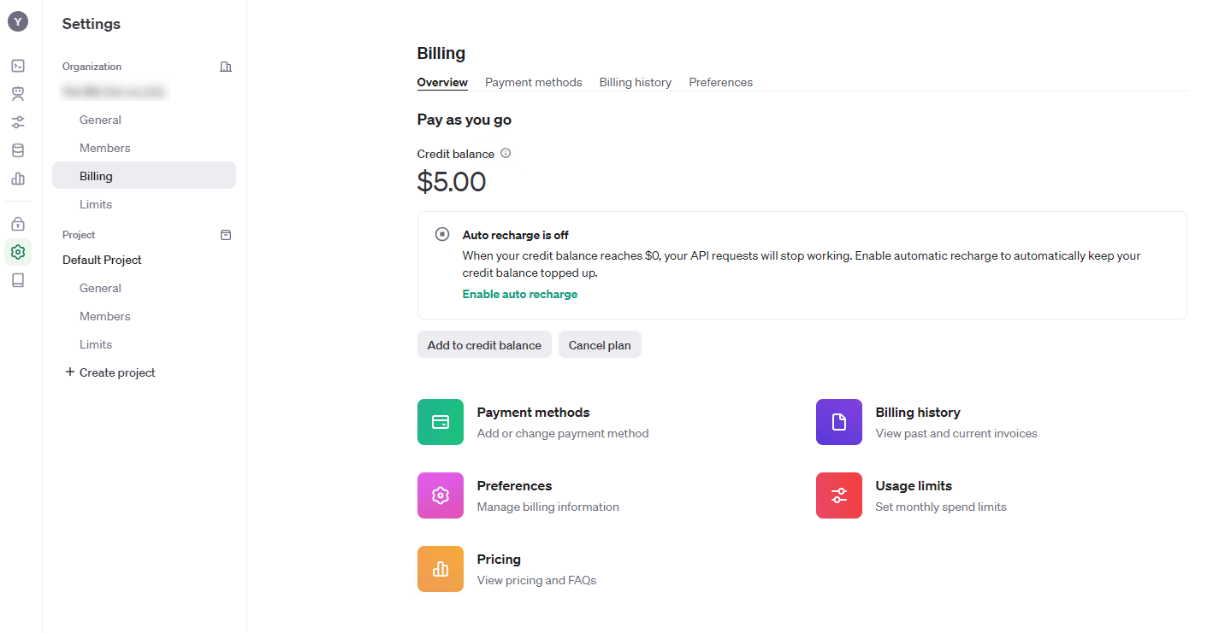
Task: Enable auto recharge via the green link
Action: coord(519,293)
